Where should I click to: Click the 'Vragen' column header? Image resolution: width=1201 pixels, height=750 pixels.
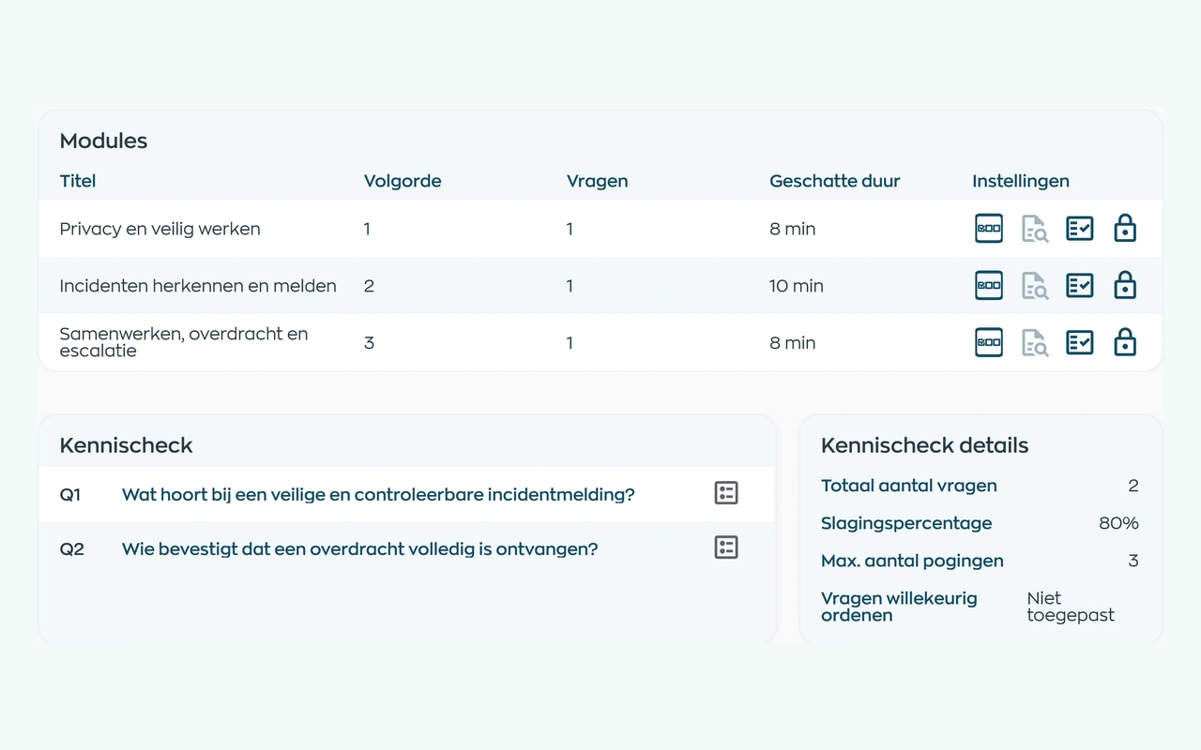pos(598,181)
